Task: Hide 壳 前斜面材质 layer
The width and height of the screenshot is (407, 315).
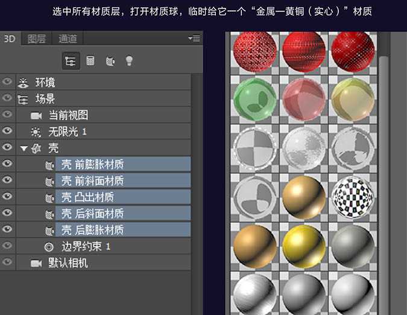Action: (7, 180)
